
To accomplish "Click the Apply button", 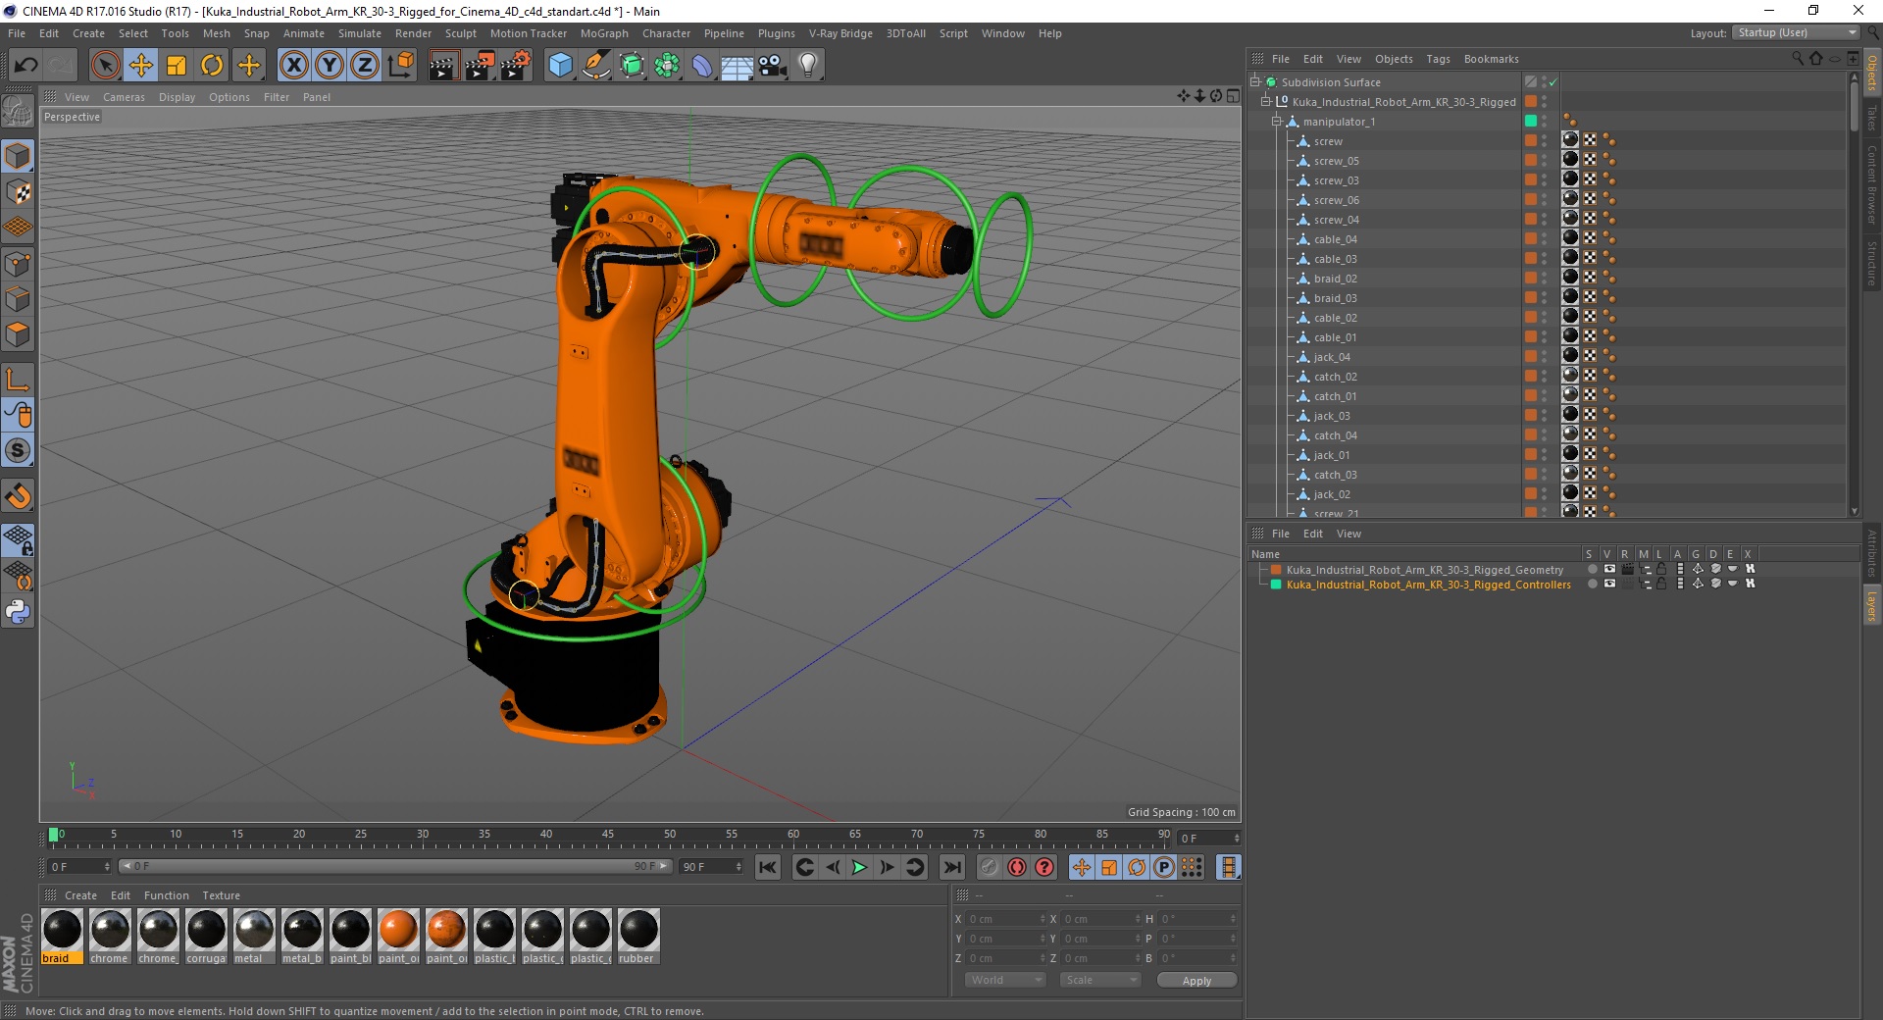I will 1196,981.
